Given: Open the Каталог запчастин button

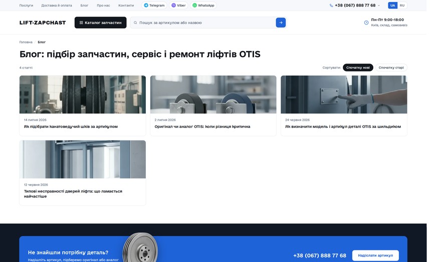Looking at the screenshot, I should [x=100, y=22].
